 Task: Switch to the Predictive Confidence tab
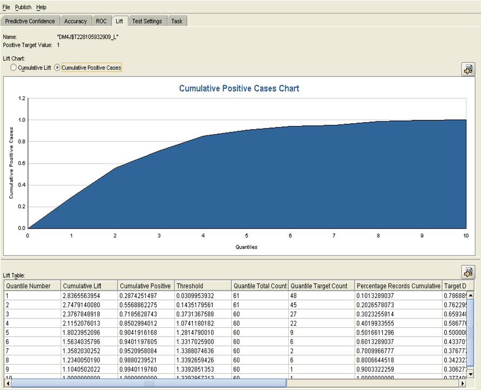click(x=30, y=21)
